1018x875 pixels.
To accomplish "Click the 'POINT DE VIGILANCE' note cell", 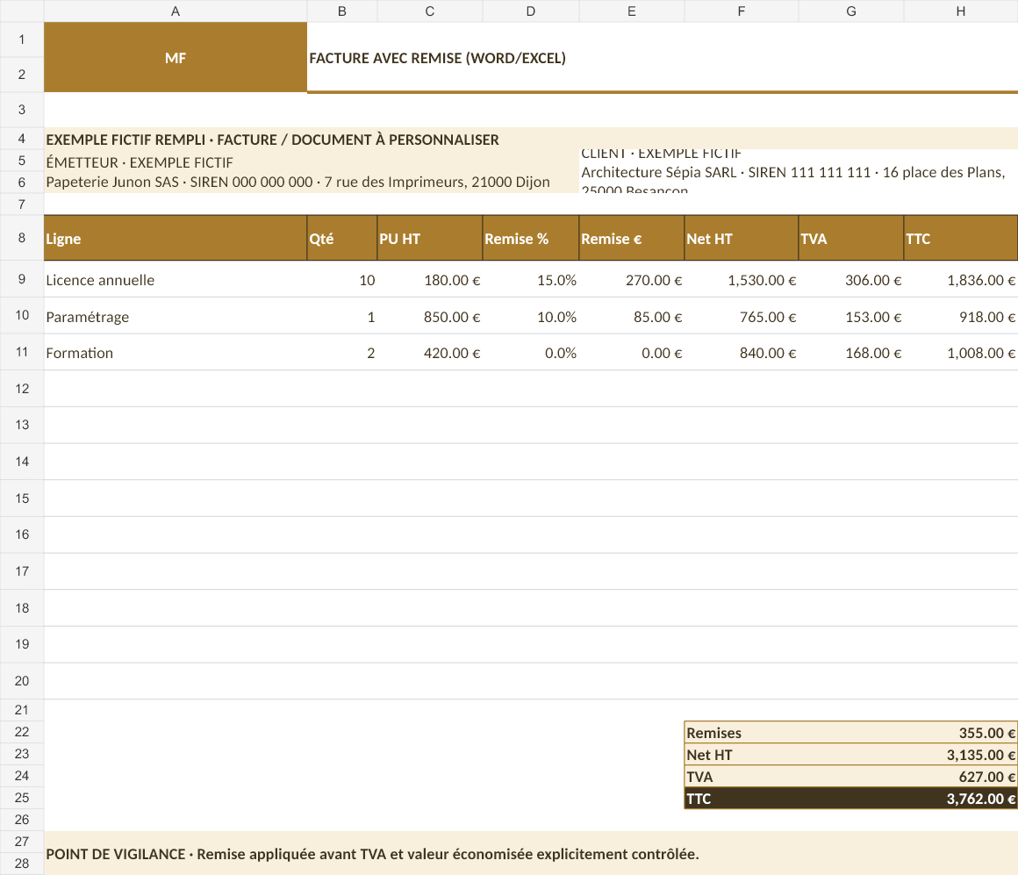I will tap(531, 853).
